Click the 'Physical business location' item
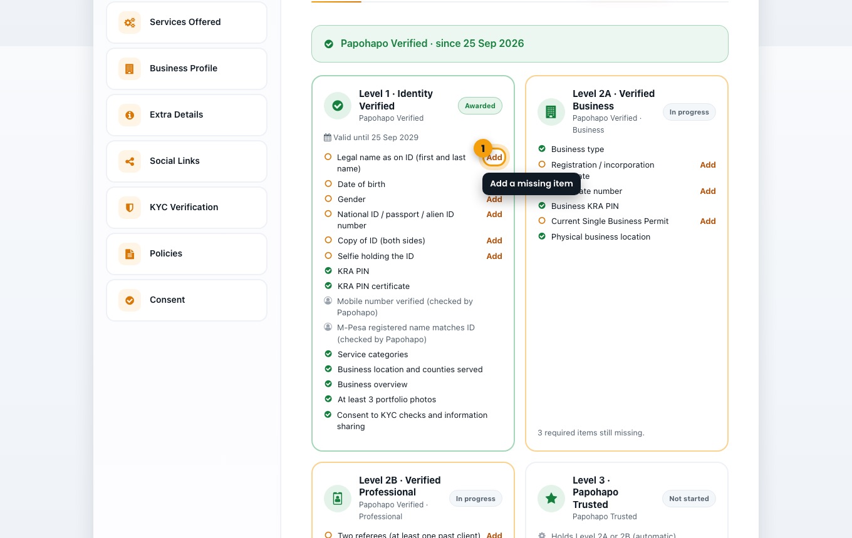Screen dimensions: 852x538 [x=601, y=237]
